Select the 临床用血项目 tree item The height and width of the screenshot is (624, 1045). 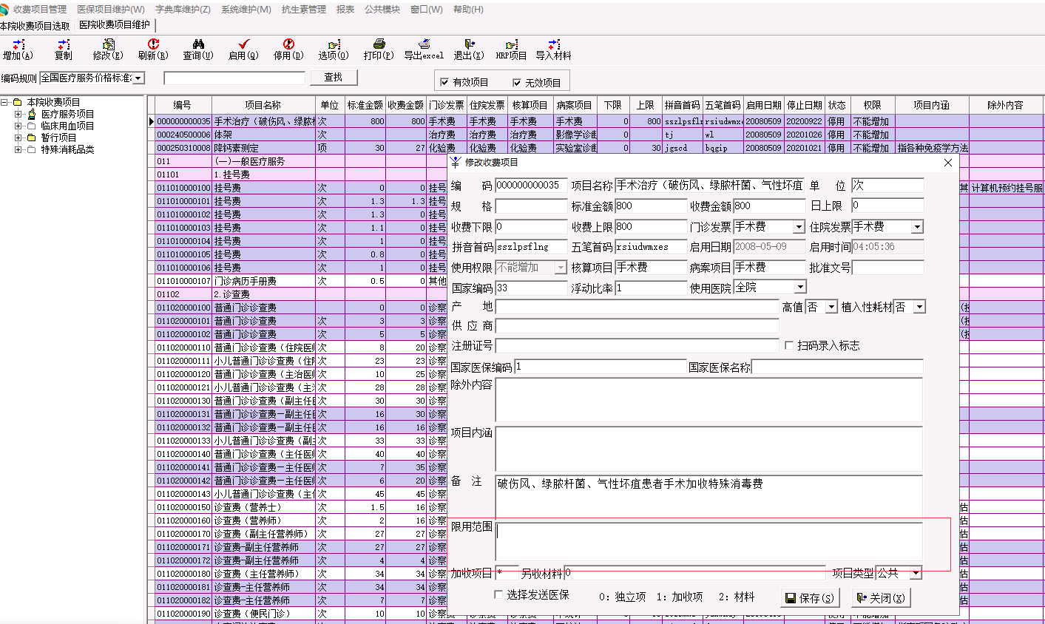pos(67,126)
